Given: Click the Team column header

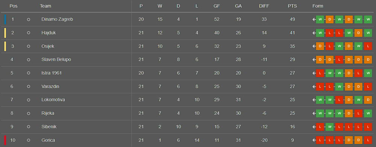Looking at the screenshot, I should (x=45, y=6).
